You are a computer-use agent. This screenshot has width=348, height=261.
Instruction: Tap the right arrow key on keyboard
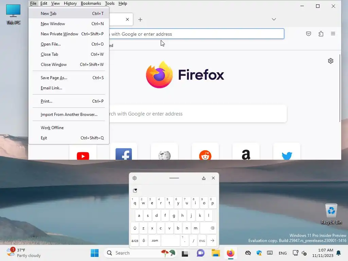212,241
